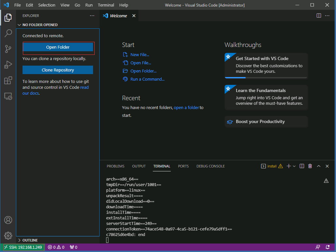Click Open Folder... under Start
Screen dimensions: 336x252
(x=143, y=71)
